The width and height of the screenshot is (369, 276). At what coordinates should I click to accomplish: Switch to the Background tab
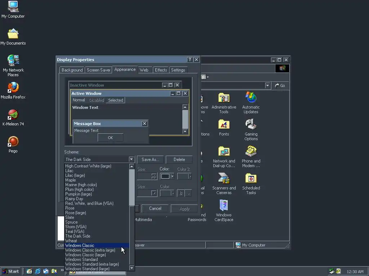[x=72, y=70]
